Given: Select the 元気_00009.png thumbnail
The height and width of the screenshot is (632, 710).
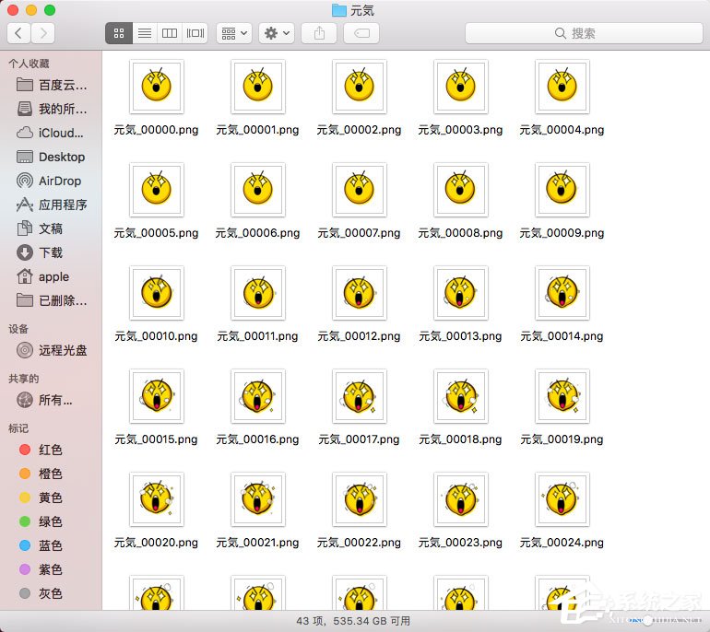Looking at the screenshot, I should coord(562,190).
